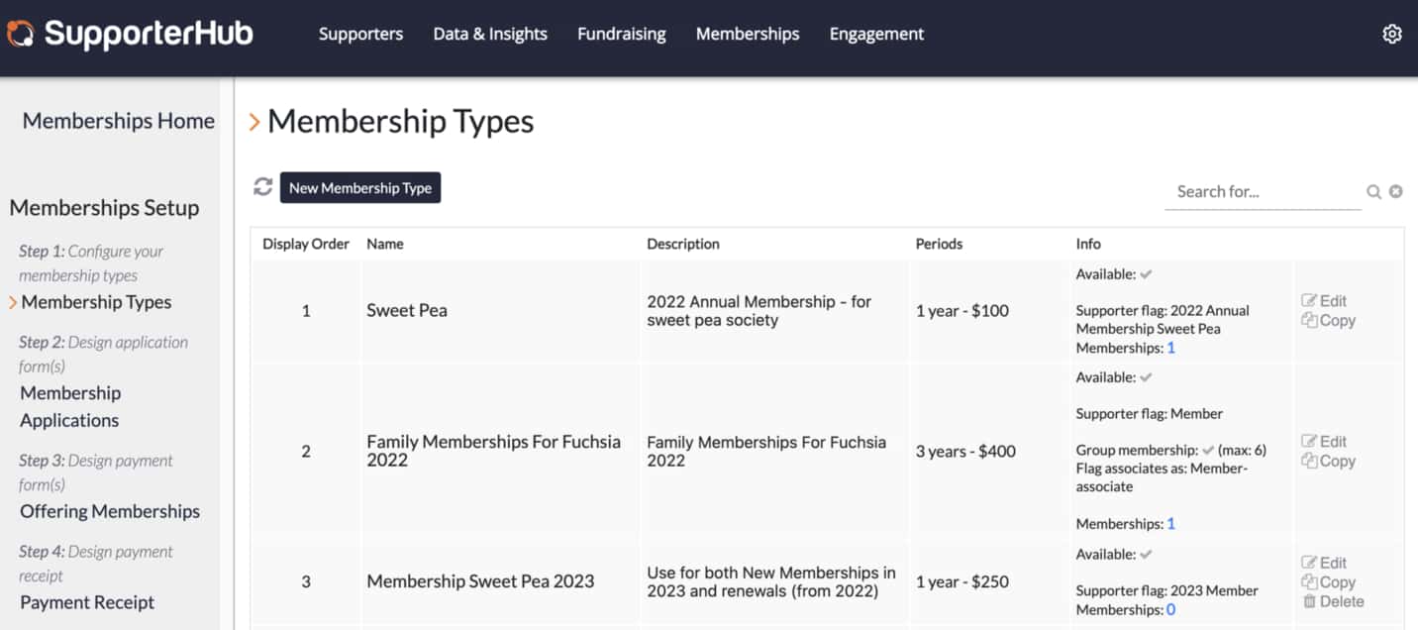Viewport: 1418px width, 630px height.
Task: Edit Family Memberships For Fuchsia 2022
Action: [1324, 442]
